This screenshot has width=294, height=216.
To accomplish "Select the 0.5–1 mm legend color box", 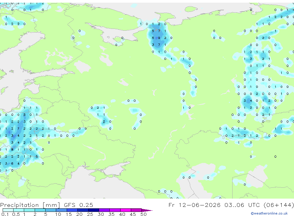I will [x=19, y=210].
